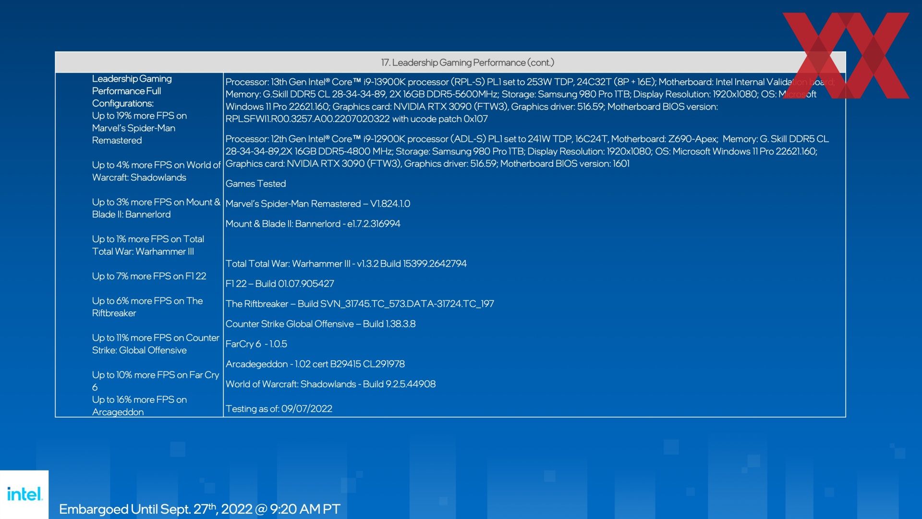Click 'Embargoed Until Sept. 27th, 2022' footer text
The image size is (922, 519).
(199, 509)
